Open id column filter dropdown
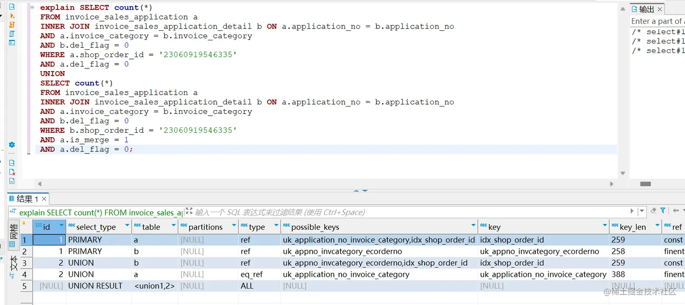The width and height of the screenshot is (685, 305). pyautogui.click(x=62, y=226)
